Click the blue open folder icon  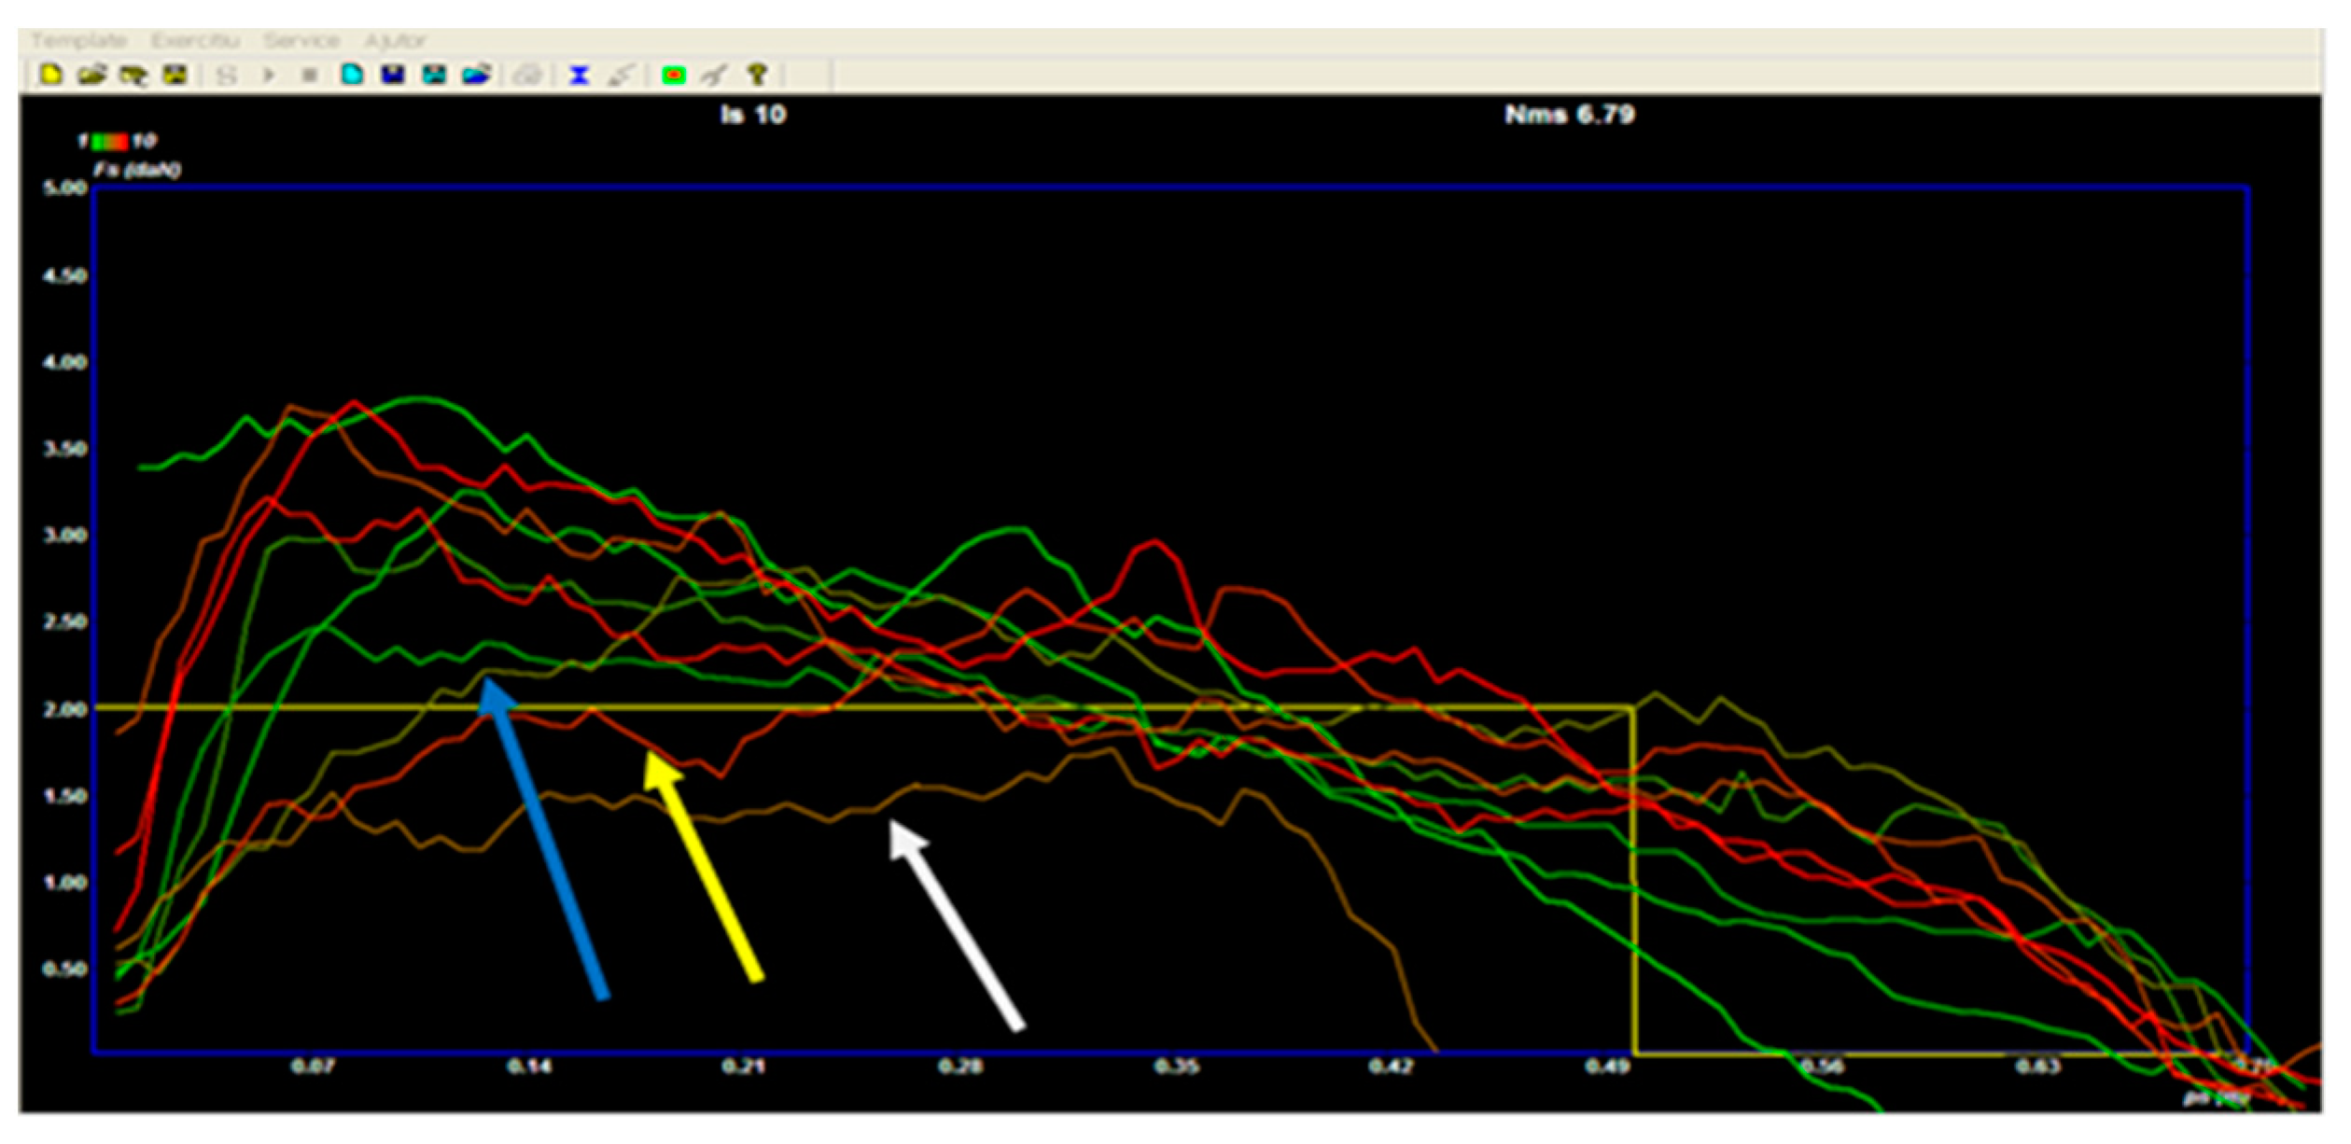click(476, 74)
